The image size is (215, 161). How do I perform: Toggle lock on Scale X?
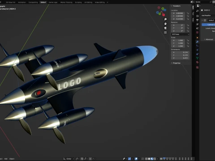pyautogui.click(x=188, y=40)
